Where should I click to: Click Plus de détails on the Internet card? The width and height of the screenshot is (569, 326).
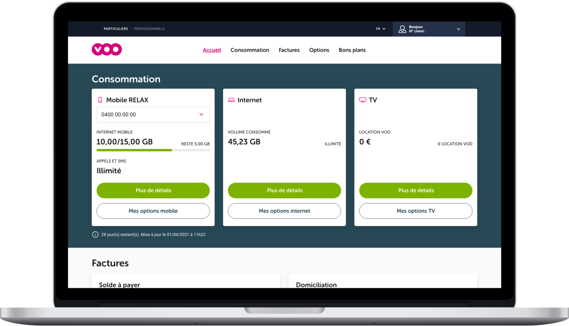[x=284, y=190]
